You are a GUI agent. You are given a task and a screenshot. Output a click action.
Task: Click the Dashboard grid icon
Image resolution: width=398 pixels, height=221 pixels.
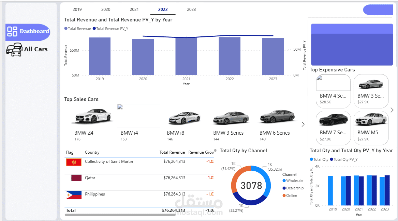(12, 32)
